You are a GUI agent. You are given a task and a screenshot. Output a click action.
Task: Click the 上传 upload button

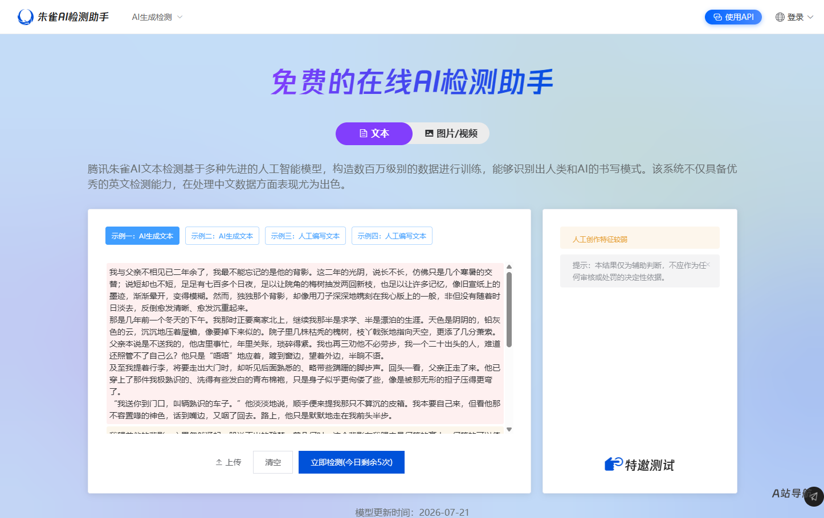pos(228,462)
